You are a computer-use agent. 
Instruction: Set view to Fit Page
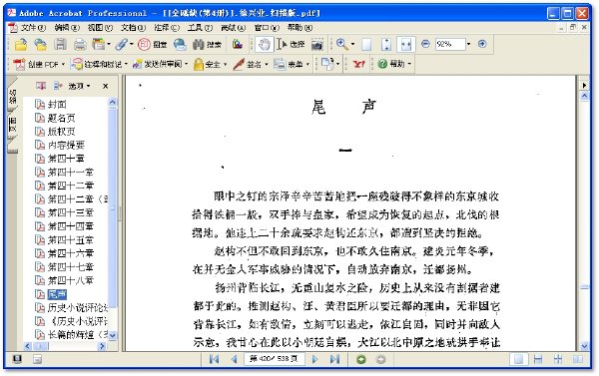pos(386,45)
